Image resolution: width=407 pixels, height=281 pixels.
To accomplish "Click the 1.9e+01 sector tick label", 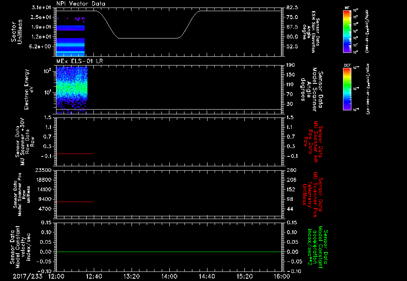I will [x=41, y=27].
